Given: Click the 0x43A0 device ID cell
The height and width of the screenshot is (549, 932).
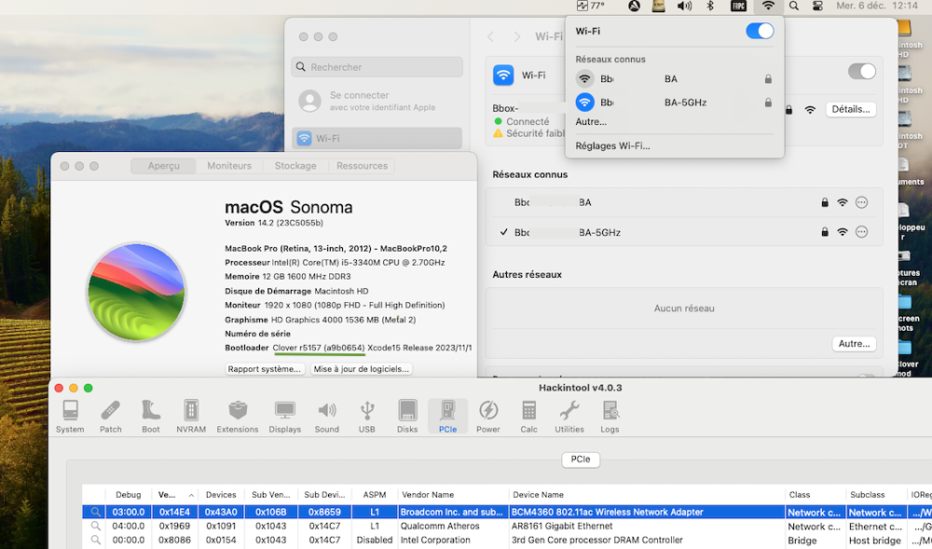Looking at the screenshot, I should tap(221, 512).
